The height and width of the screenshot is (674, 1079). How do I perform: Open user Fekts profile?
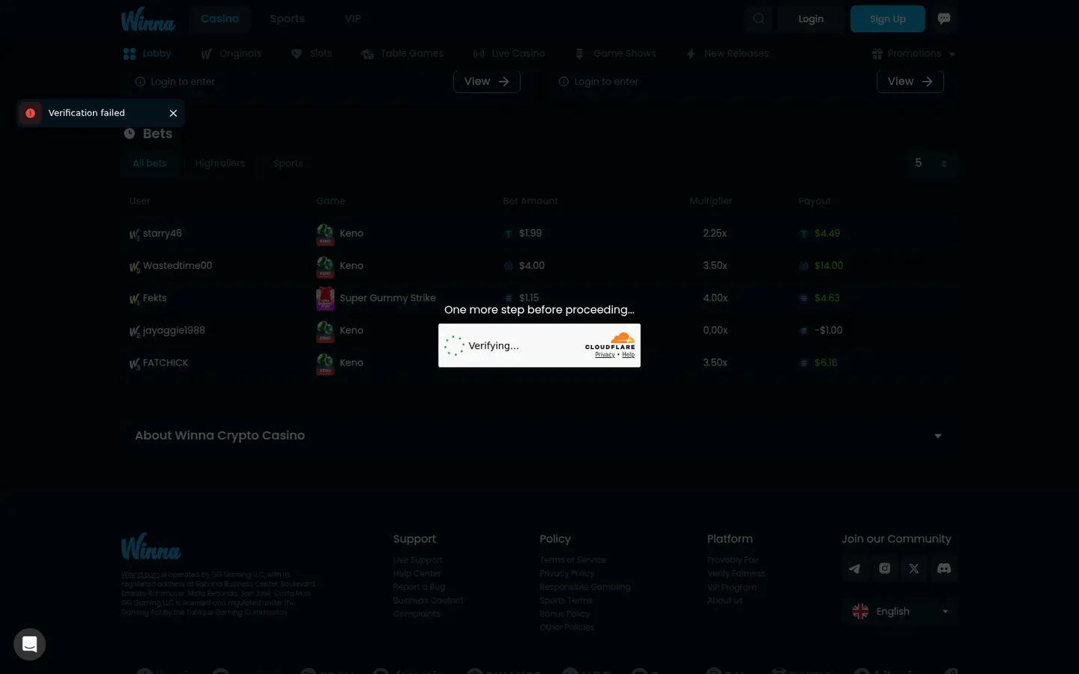(x=154, y=298)
